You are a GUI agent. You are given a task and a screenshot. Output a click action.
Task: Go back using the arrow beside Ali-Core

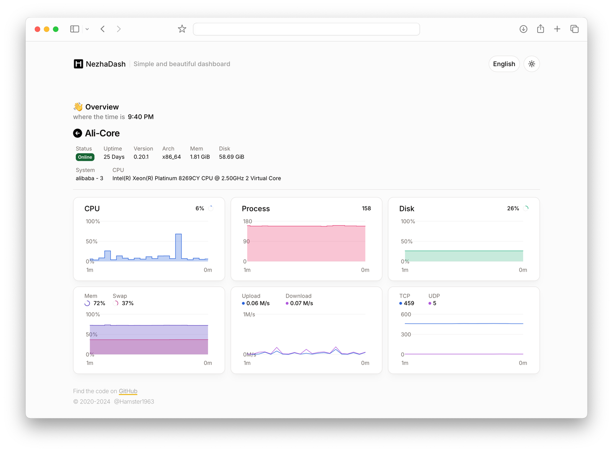coord(77,133)
